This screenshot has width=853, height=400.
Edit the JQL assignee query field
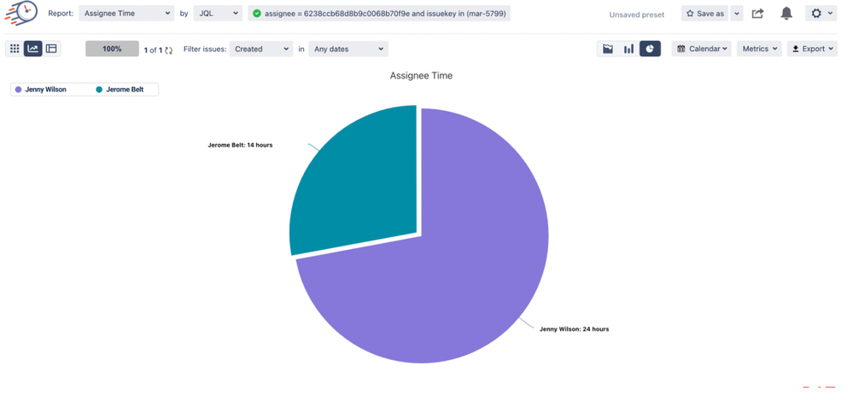tap(379, 14)
